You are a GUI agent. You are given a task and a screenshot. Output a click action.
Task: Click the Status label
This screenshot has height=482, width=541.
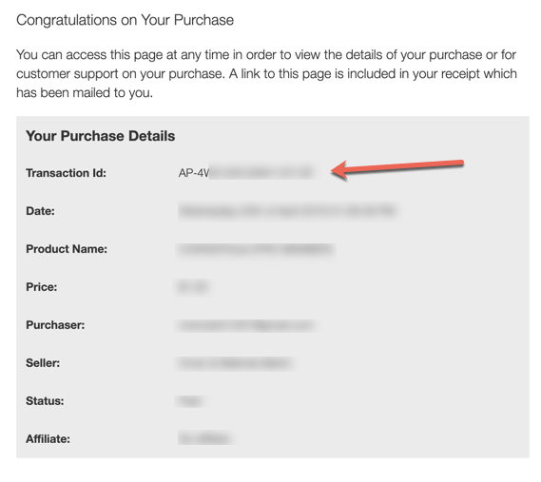pyautogui.click(x=45, y=400)
